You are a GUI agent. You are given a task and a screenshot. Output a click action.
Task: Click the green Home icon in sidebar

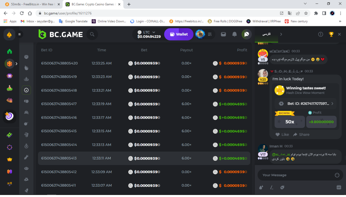coord(10,51)
